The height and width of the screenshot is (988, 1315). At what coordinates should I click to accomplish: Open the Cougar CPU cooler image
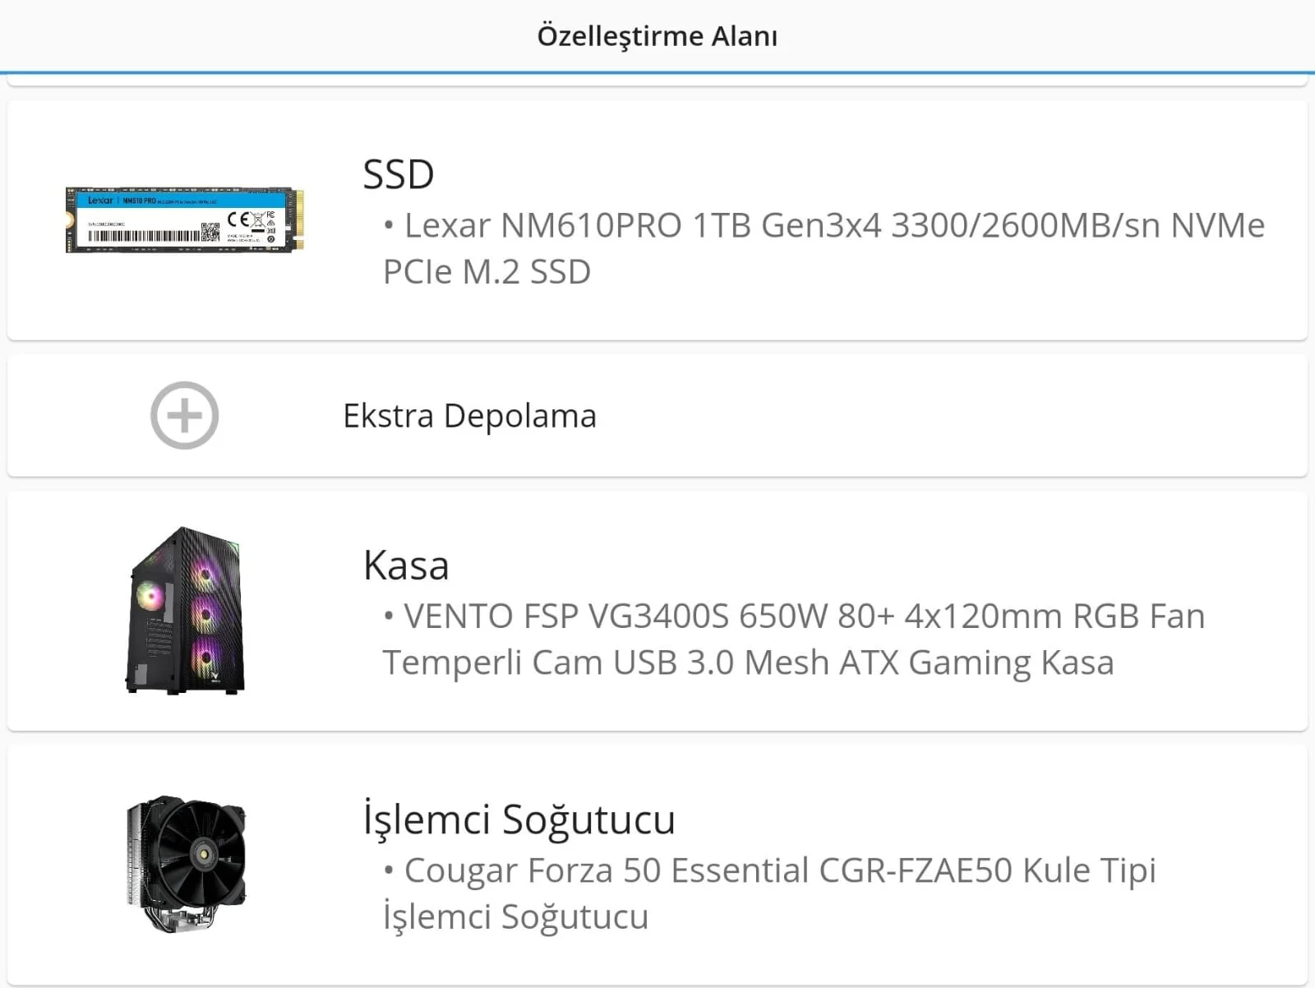pos(187,863)
